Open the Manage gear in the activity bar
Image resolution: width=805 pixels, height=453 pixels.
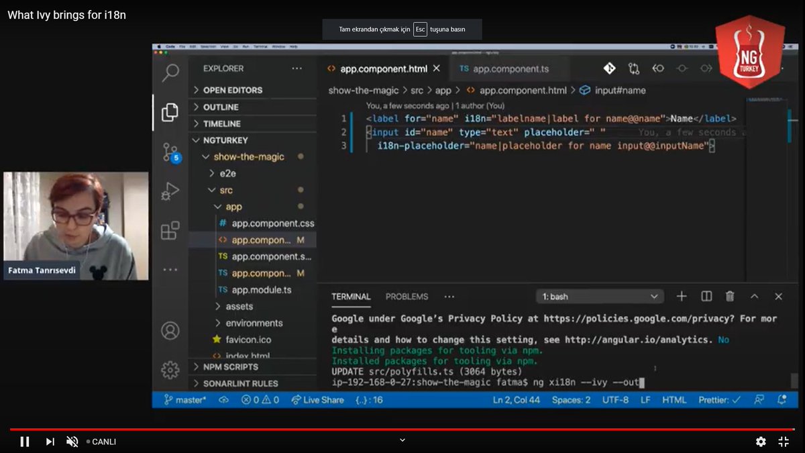click(x=170, y=370)
